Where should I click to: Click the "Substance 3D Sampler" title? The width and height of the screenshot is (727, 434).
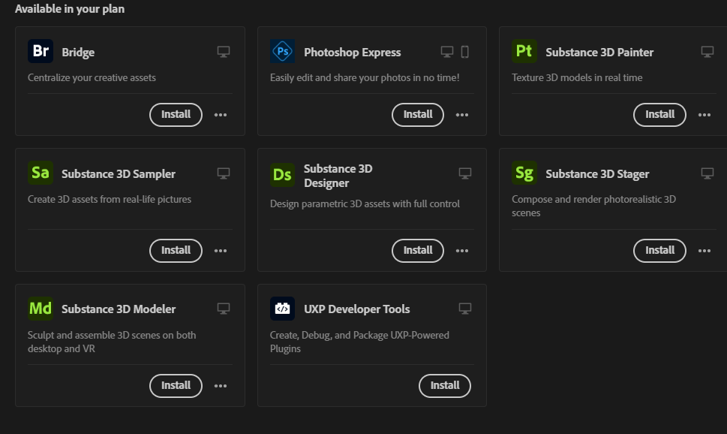click(x=119, y=174)
